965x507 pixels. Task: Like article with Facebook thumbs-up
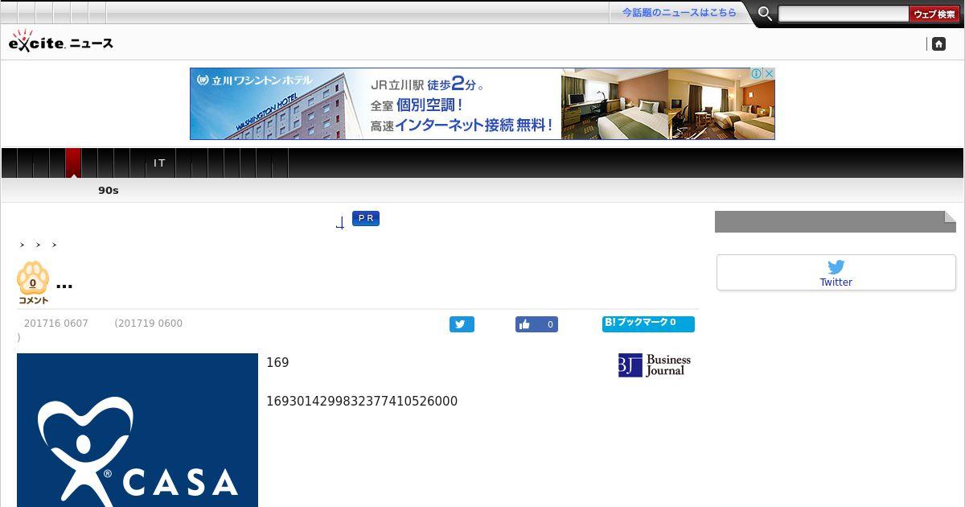click(x=536, y=324)
